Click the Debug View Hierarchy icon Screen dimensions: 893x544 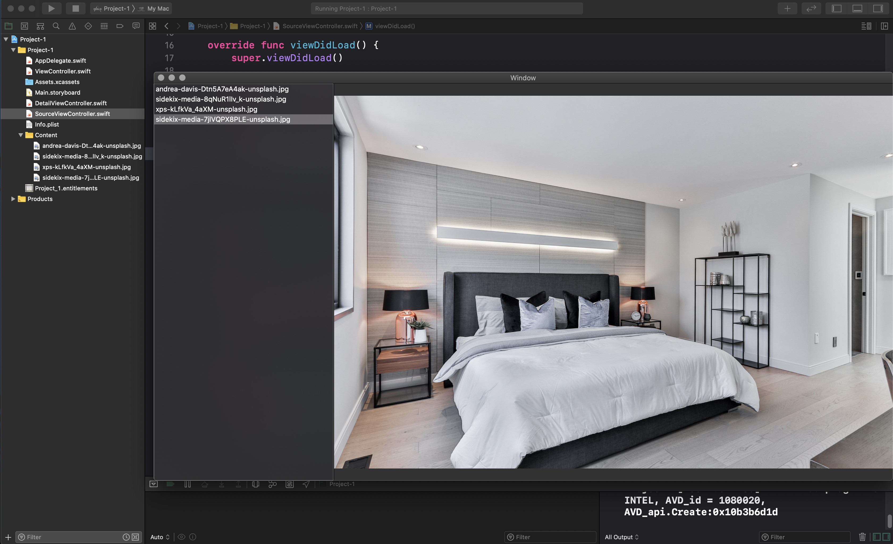pos(255,484)
